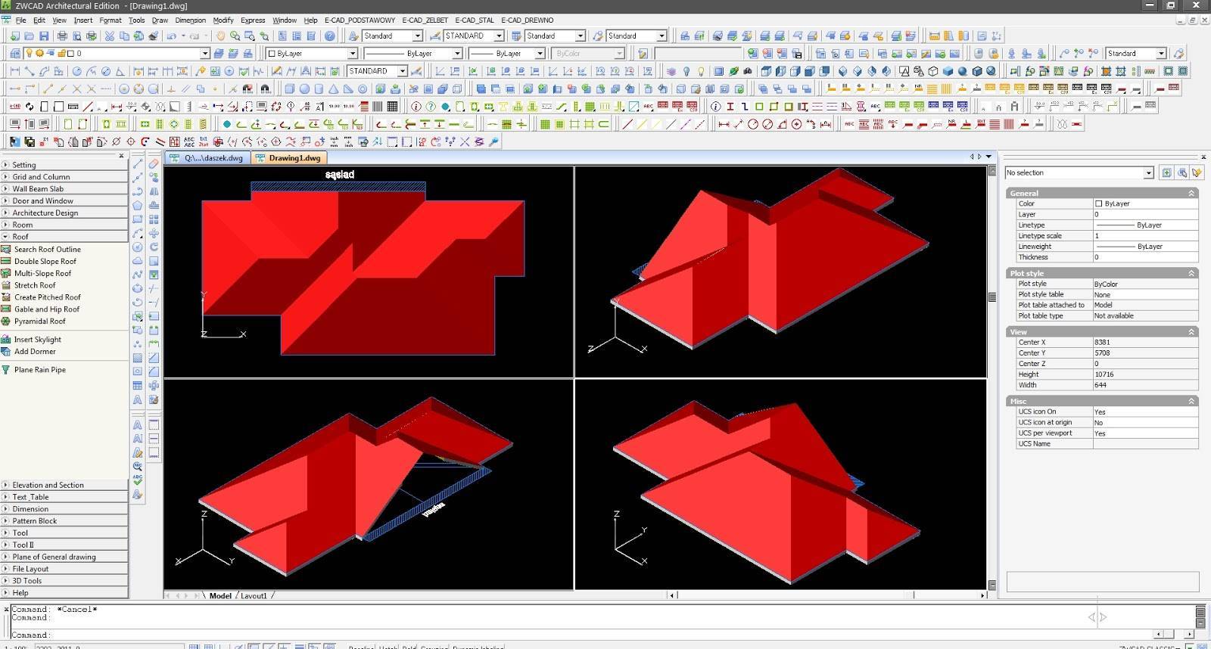The width and height of the screenshot is (1211, 649).
Task: Click the ByLayer color swatch in Properties
Action: pyautogui.click(x=1099, y=203)
